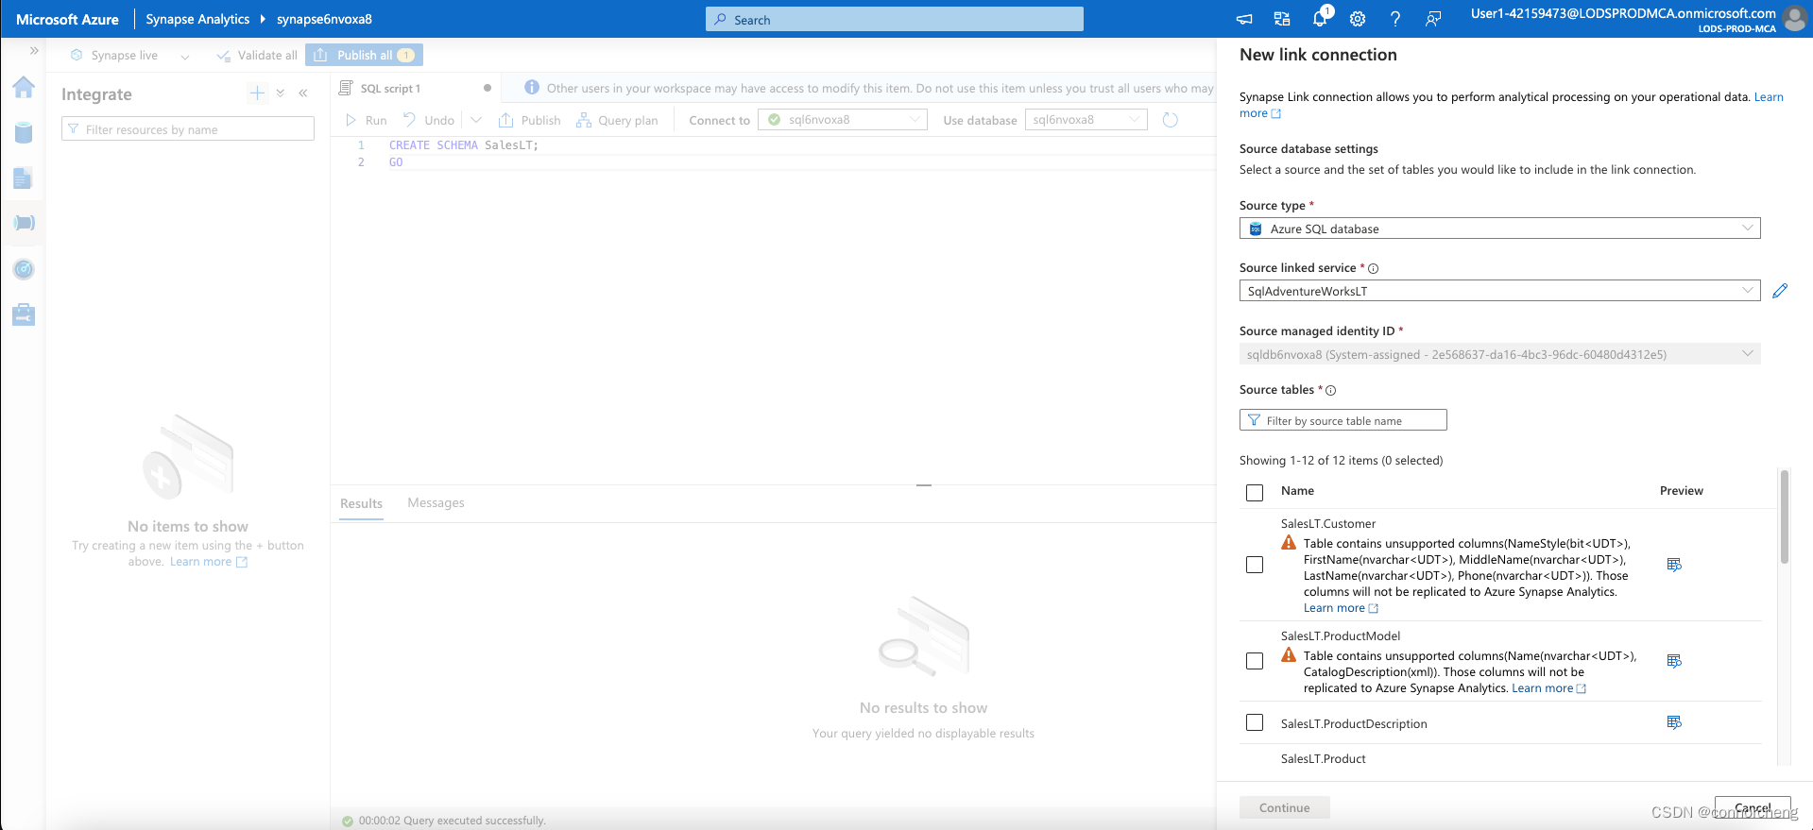Screen dimensions: 1813x830
Task: Check the SalesLT.Customer table
Action: click(1255, 565)
